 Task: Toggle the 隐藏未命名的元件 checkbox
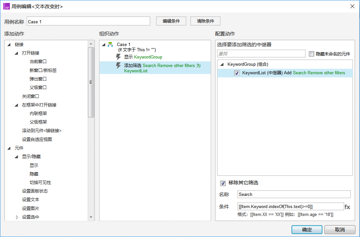[311, 54]
